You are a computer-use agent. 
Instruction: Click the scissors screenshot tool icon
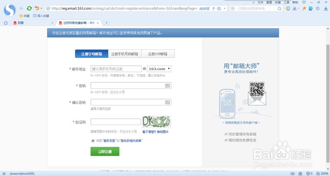pyautogui.click(x=294, y=9)
